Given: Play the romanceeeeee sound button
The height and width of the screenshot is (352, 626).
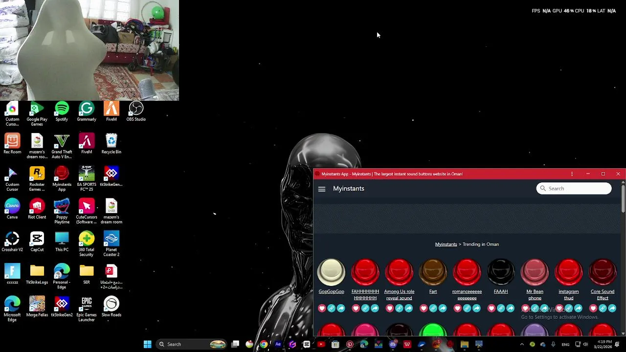Looking at the screenshot, I should point(467,272).
